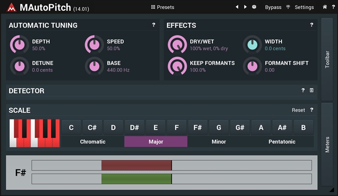The image size is (338, 196).
Task: Toggle the F# note in scale
Action: pos(197,127)
